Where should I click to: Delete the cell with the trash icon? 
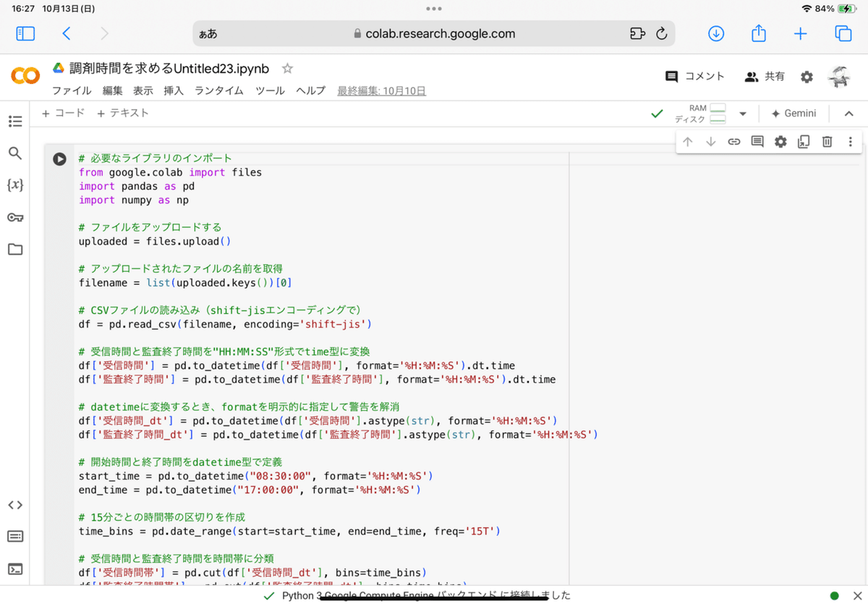point(827,141)
